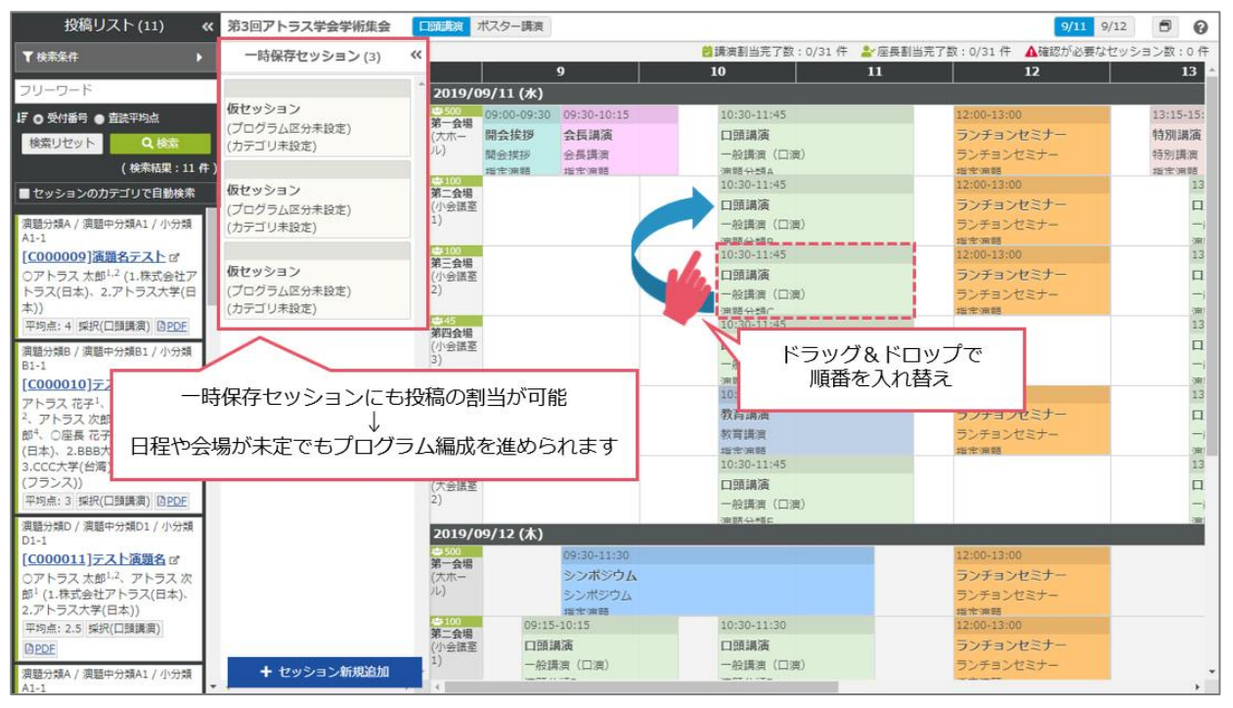
Task: Open external link icon next to 演題名テスト
Action: click(174, 257)
